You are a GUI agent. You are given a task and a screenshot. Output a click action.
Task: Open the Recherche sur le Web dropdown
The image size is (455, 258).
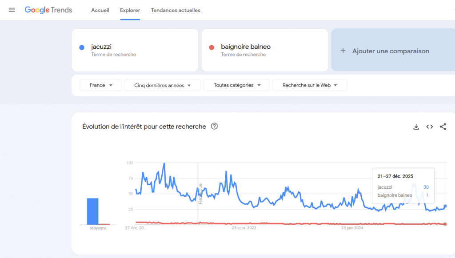pyautogui.click(x=310, y=85)
